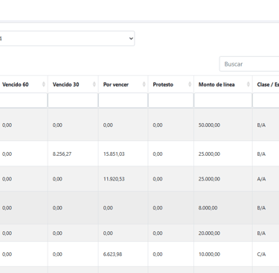Select the 8.000,00 line amount cell
Image resolution: width=279 pixels, height=273 pixels.
[208, 208]
